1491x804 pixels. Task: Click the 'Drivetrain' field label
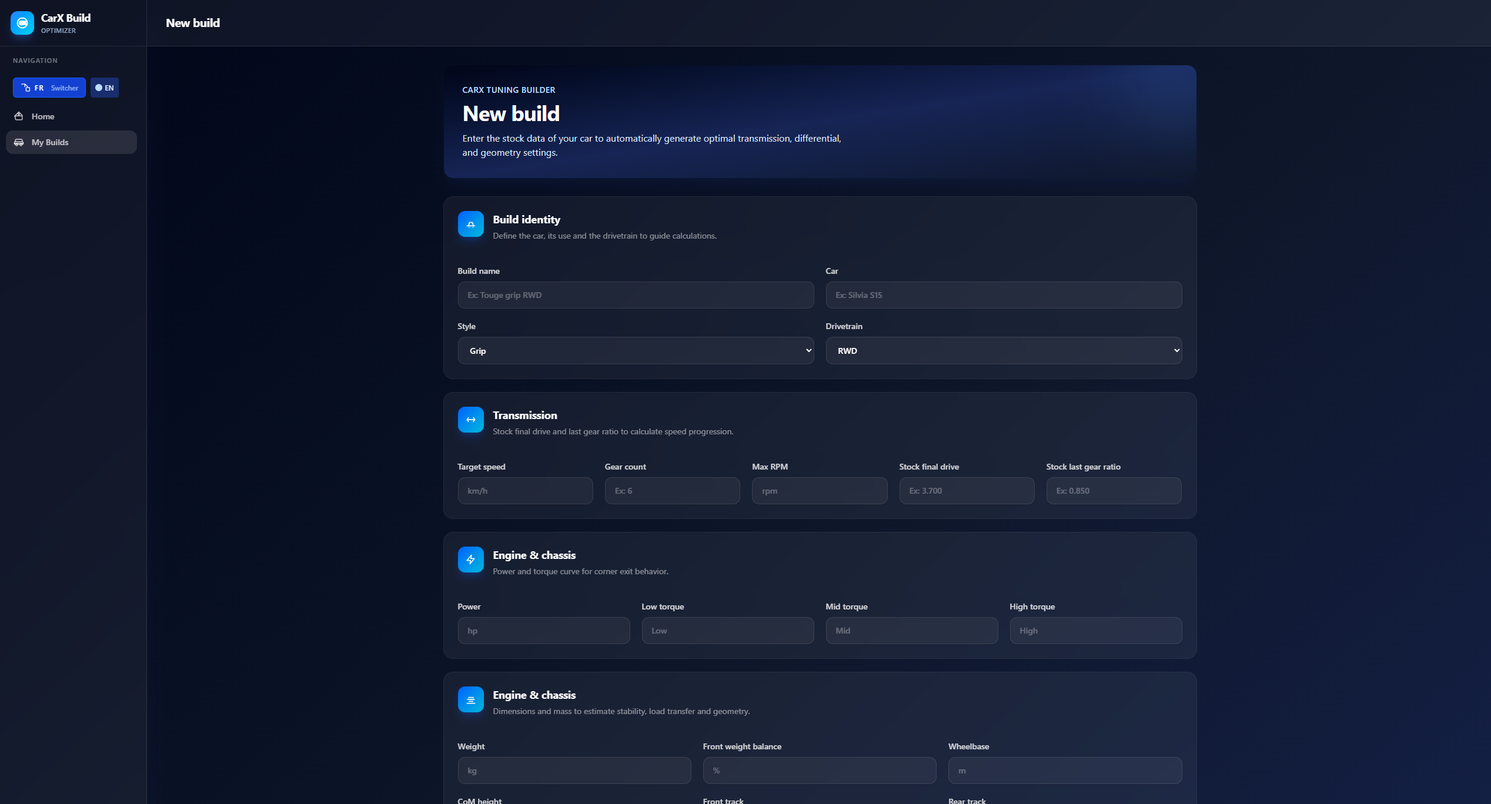tap(844, 326)
